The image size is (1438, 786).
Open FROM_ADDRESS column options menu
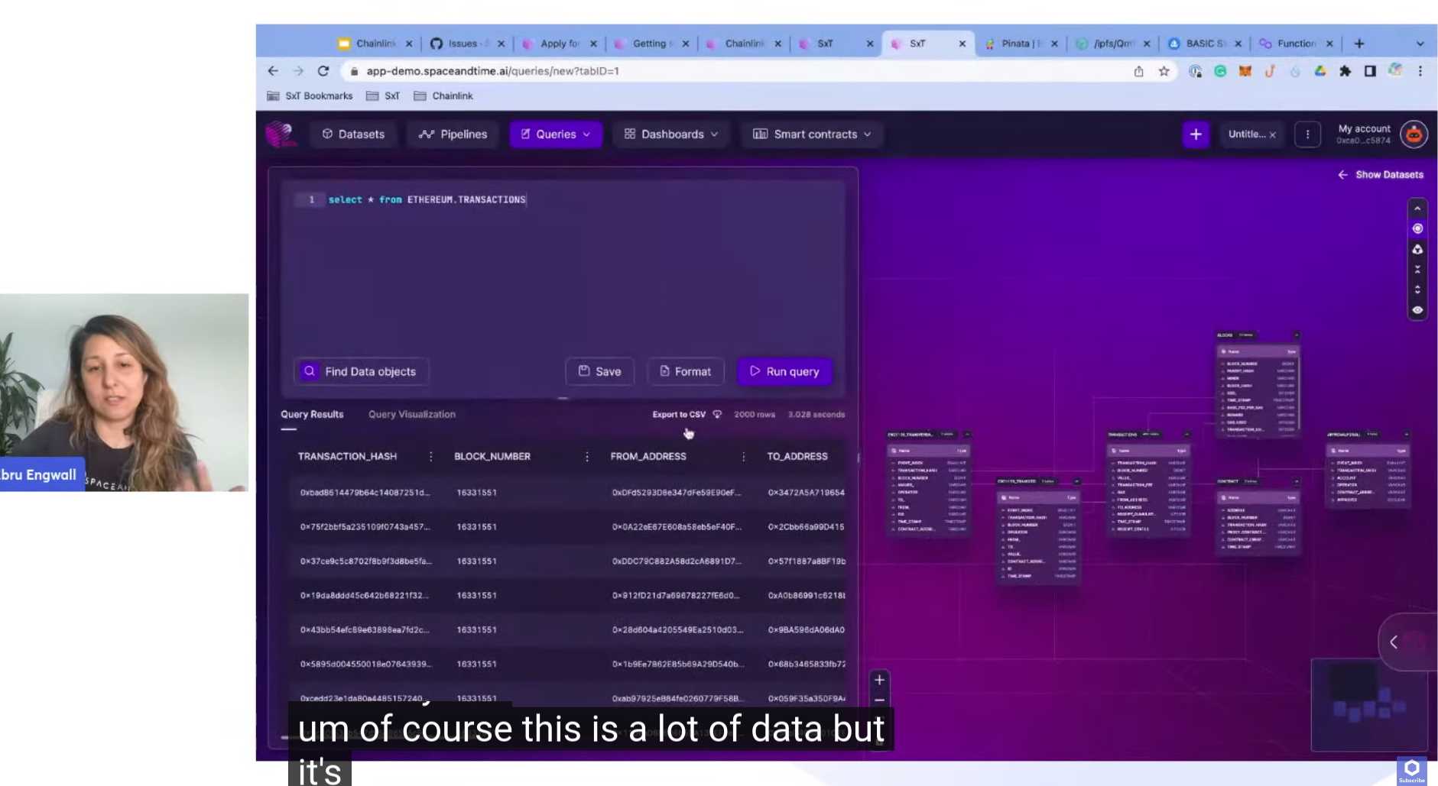click(x=743, y=456)
